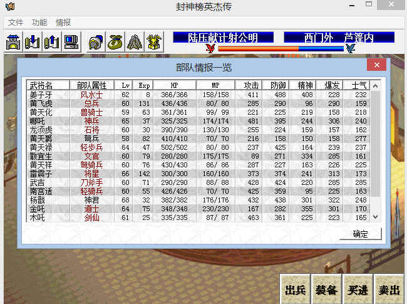Click the 502/502 HP cell

[175, 147]
